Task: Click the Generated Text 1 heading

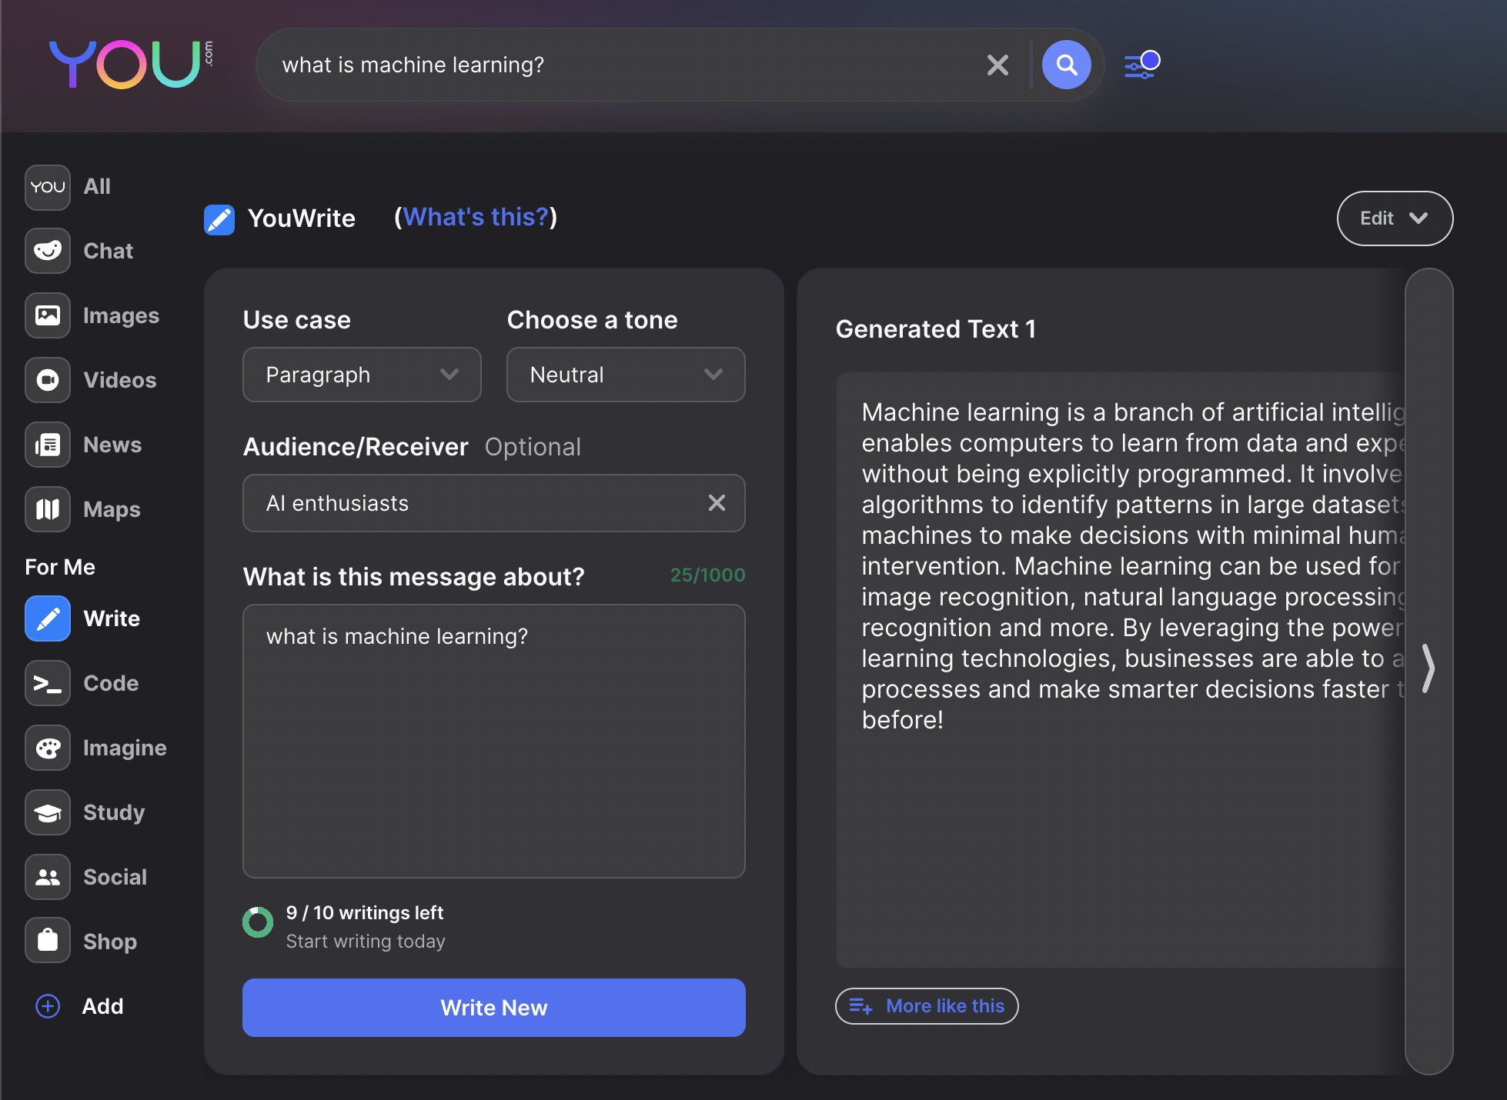Action: pos(936,329)
